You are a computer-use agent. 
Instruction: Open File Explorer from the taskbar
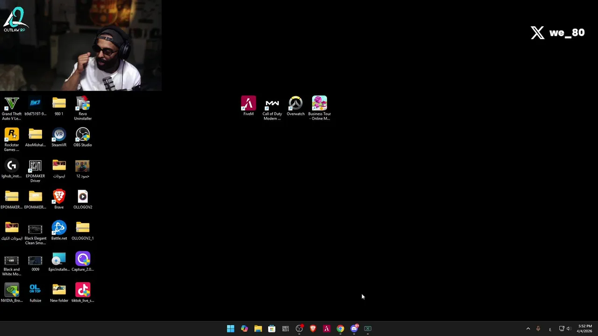(x=258, y=329)
